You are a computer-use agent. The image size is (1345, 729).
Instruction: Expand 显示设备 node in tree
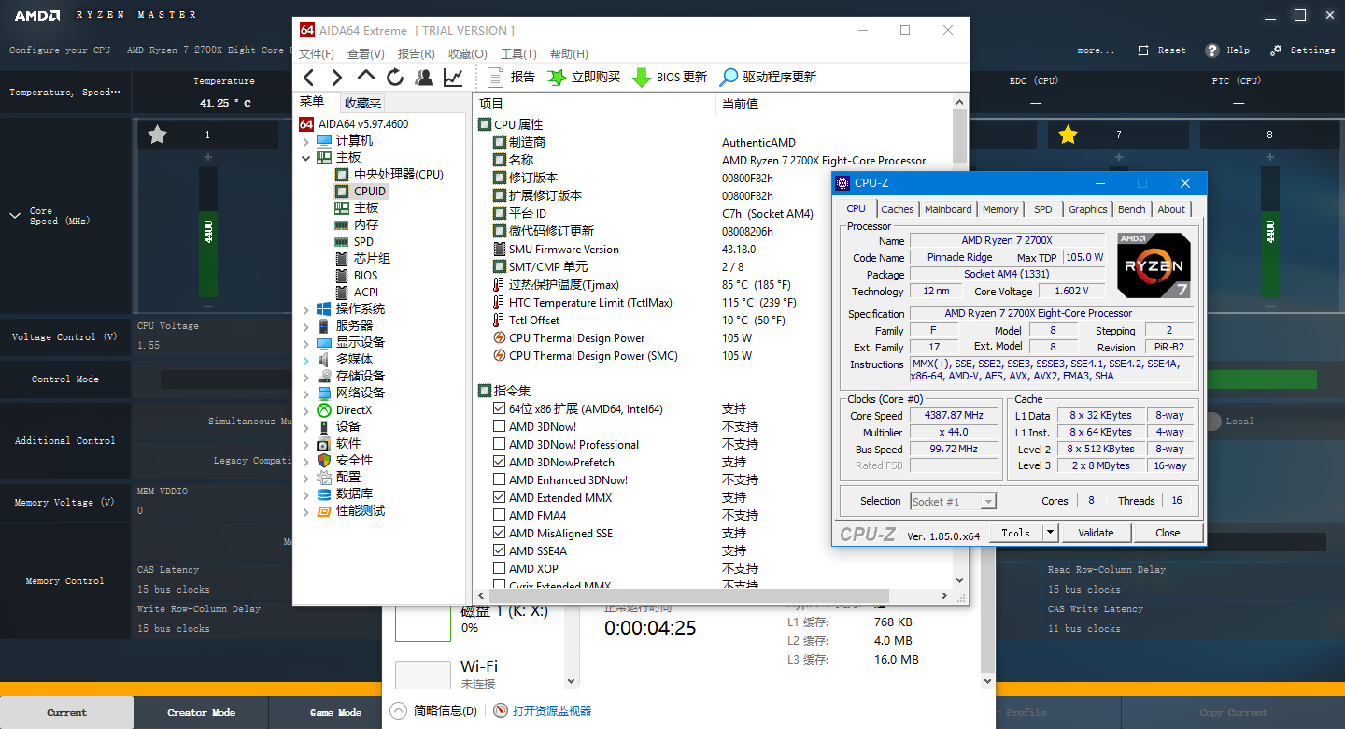305,343
